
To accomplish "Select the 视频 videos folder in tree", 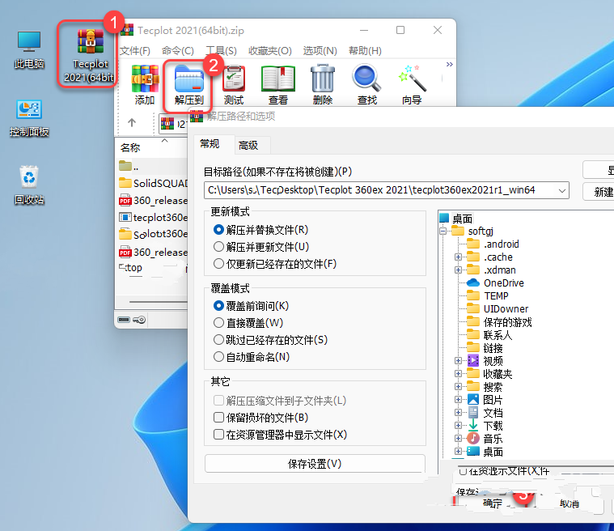I will 485,360.
